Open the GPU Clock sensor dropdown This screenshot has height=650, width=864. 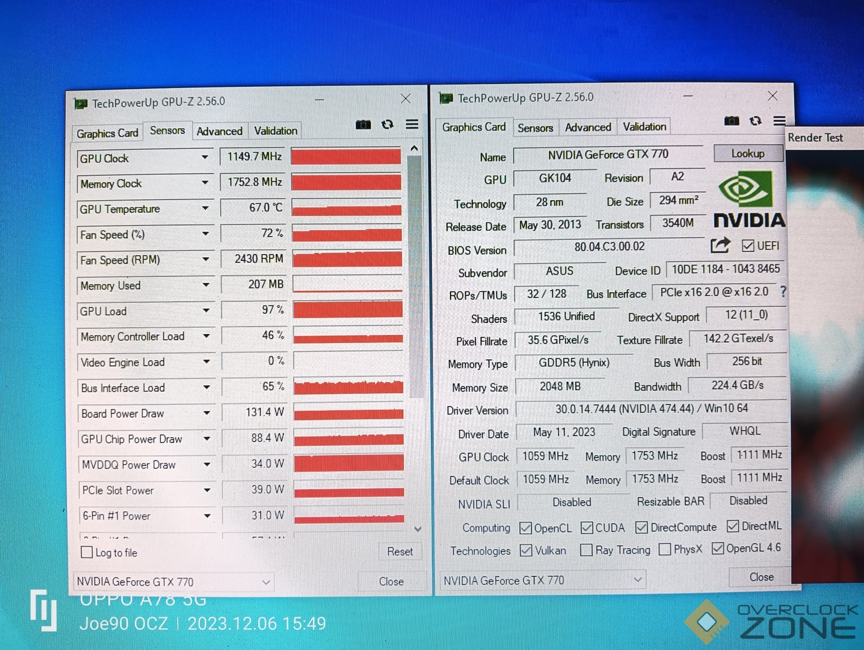click(x=204, y=158)
